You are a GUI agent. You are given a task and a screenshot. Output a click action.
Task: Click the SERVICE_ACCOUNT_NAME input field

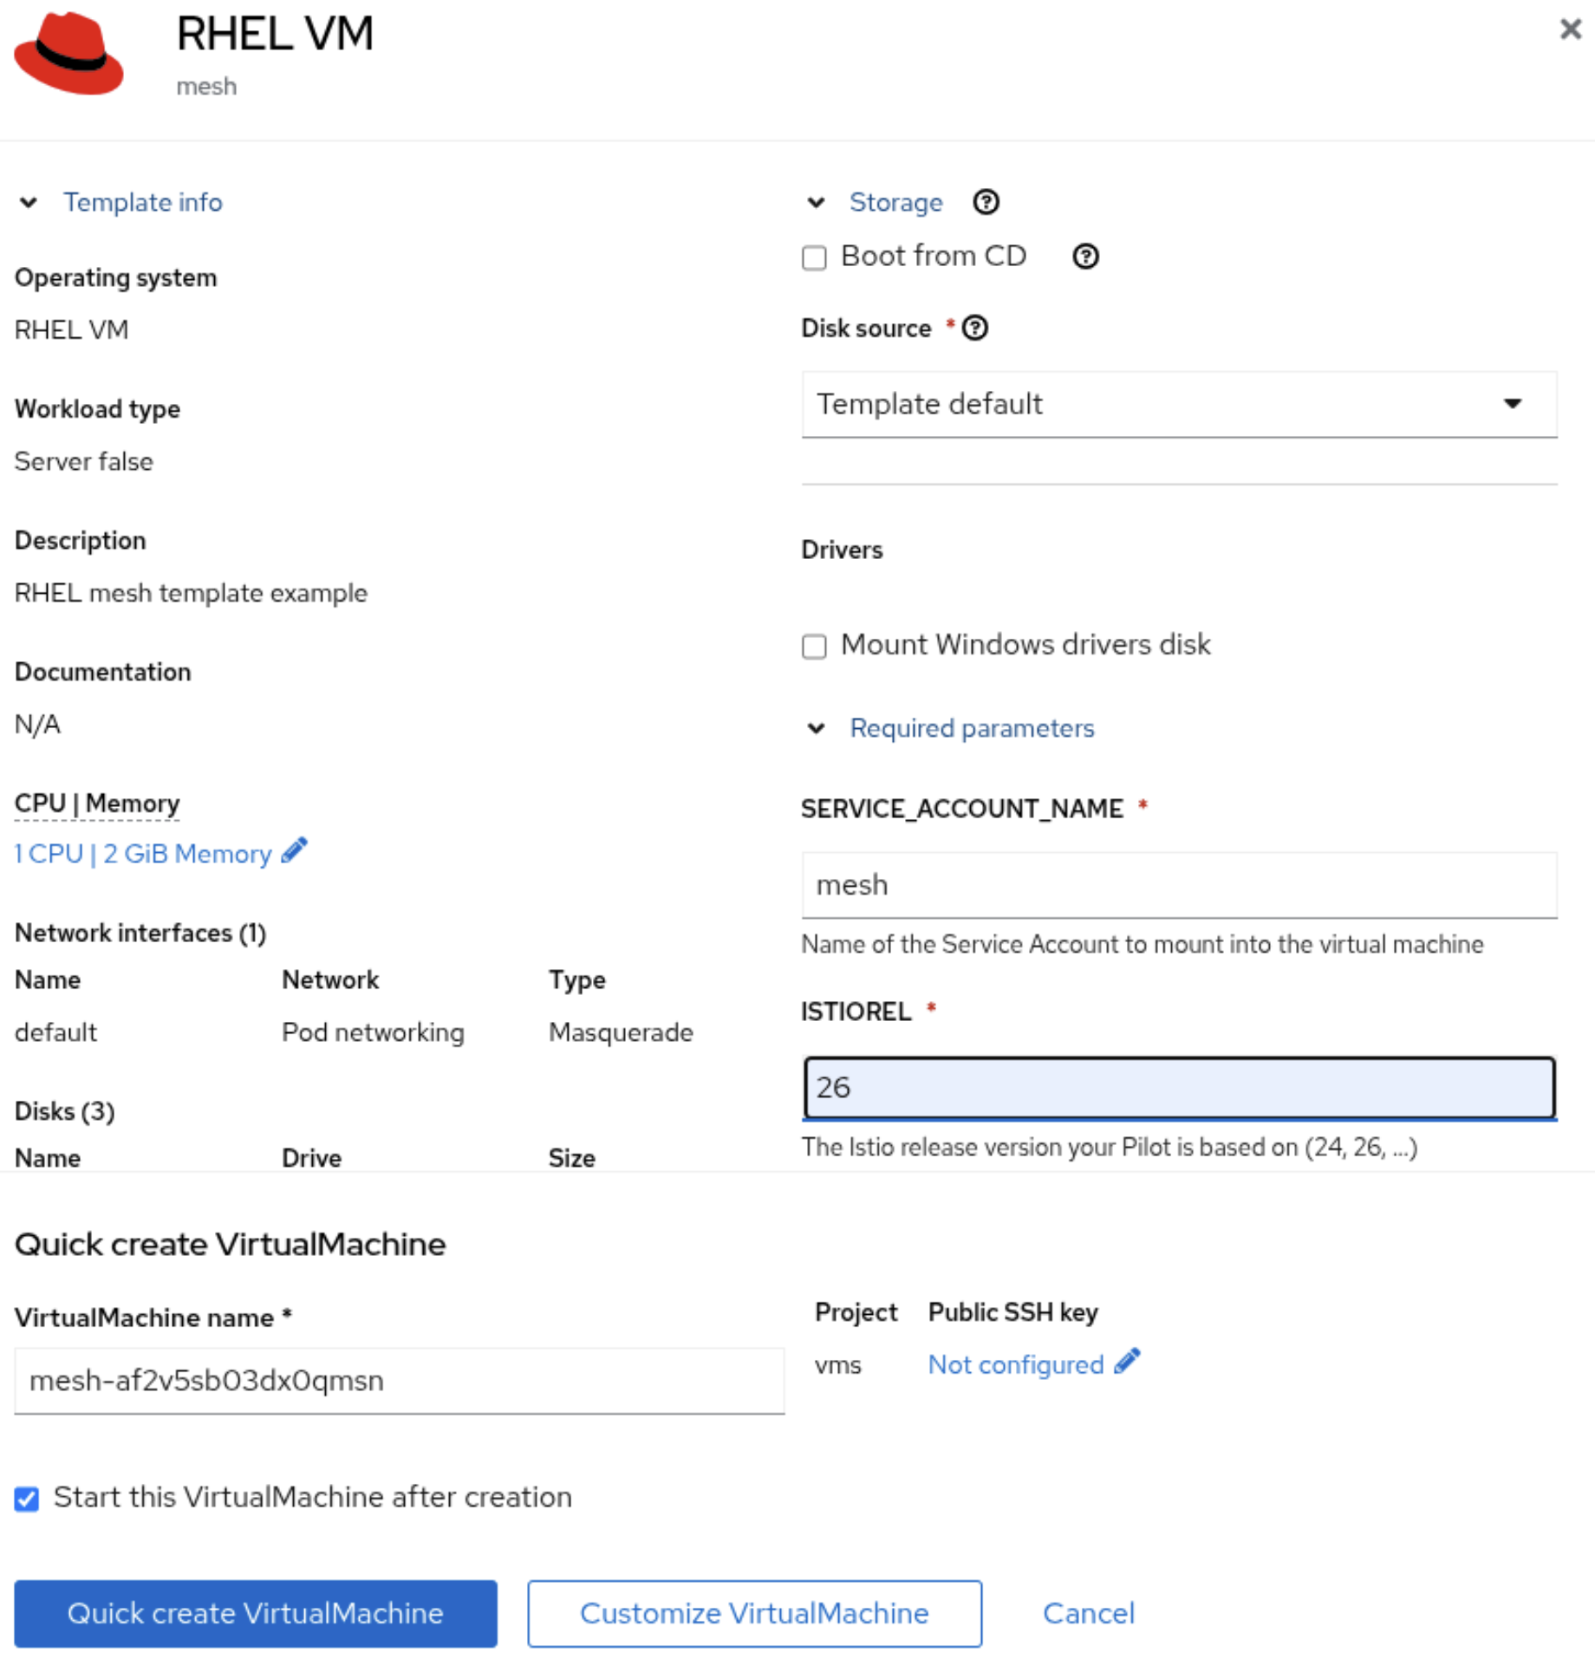[1178, 885]
